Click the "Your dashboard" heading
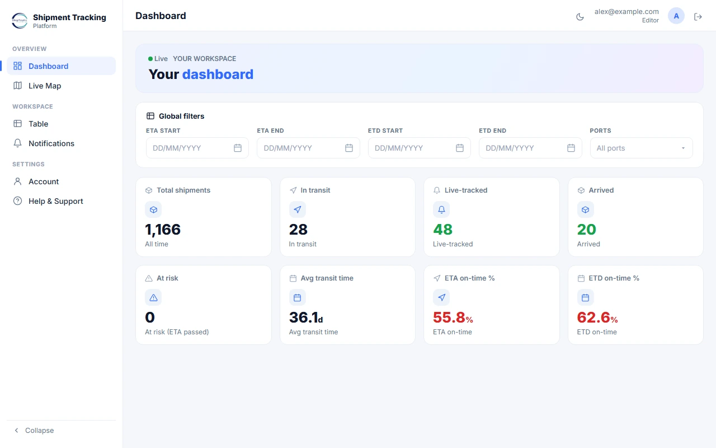Screen dimensions: 716x448 201,74
